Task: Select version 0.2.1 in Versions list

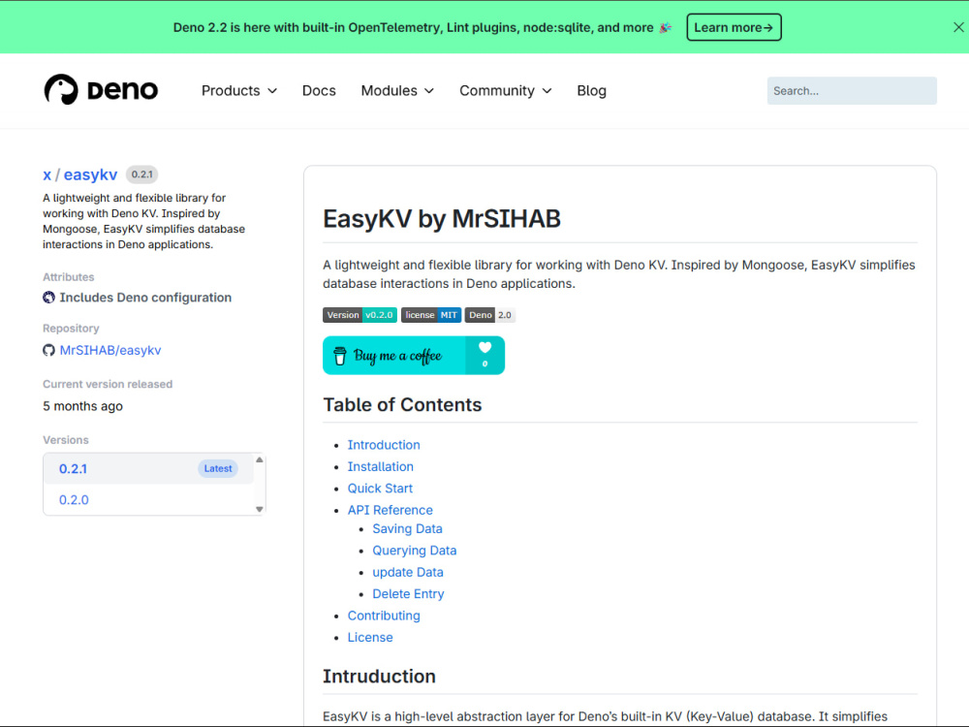Action: click(148, 468)
